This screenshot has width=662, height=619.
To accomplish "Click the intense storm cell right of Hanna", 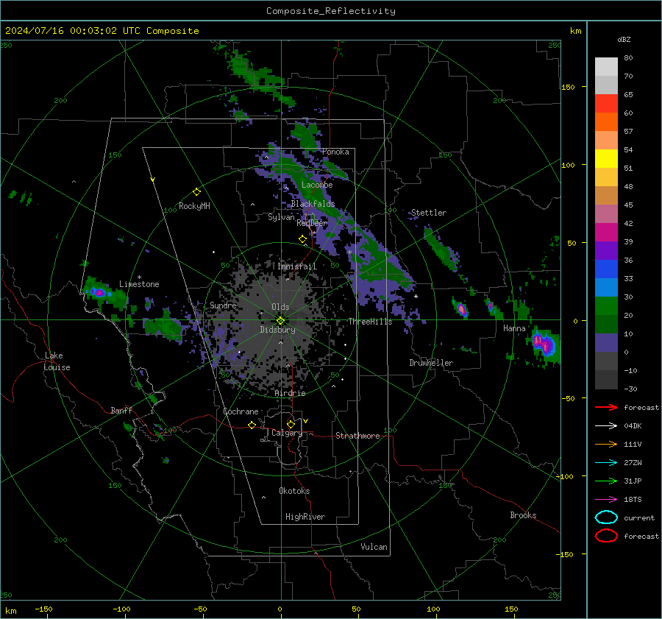I will pyautogui.click(x=544, y=344).
